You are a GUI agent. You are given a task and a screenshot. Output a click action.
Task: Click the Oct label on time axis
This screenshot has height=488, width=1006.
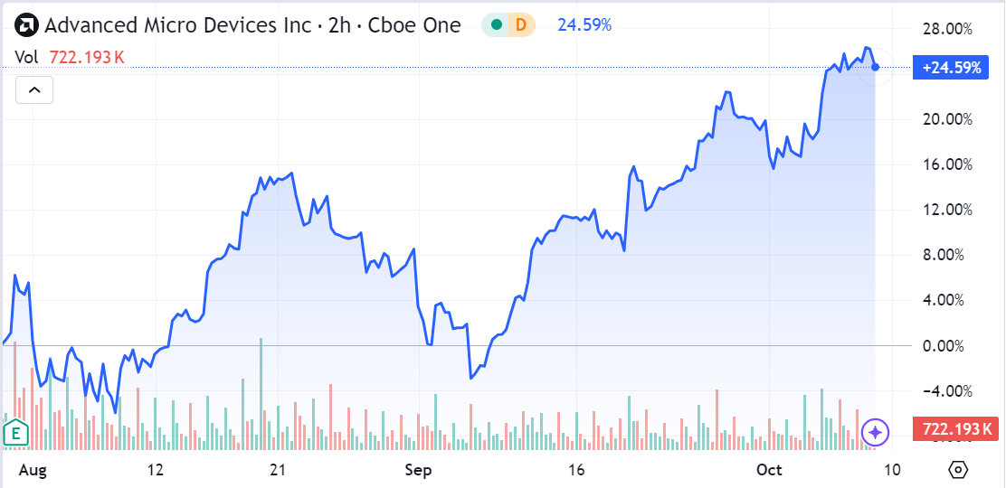click(769, 470)
